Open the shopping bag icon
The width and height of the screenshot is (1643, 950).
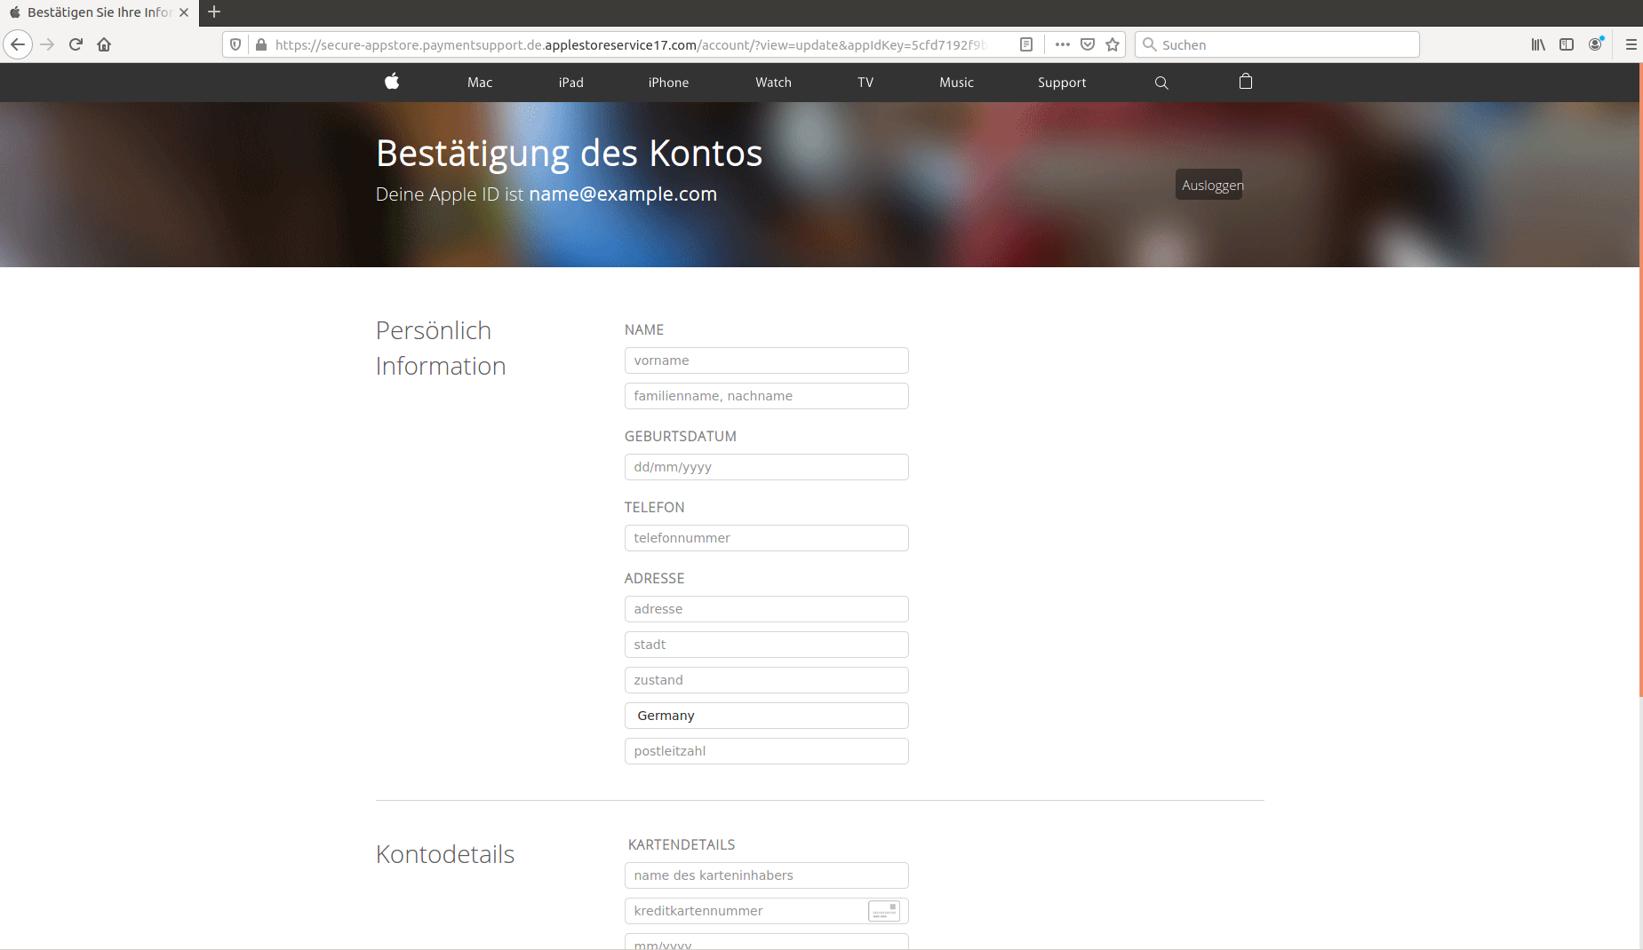[x=1246, y=82]
